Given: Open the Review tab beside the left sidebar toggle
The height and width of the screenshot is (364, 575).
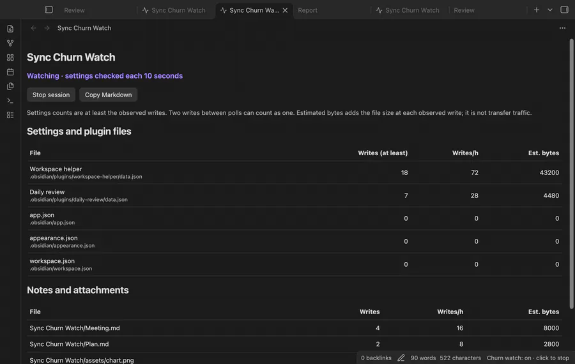Looking at the screenshot, I should (x=75, y=10).
